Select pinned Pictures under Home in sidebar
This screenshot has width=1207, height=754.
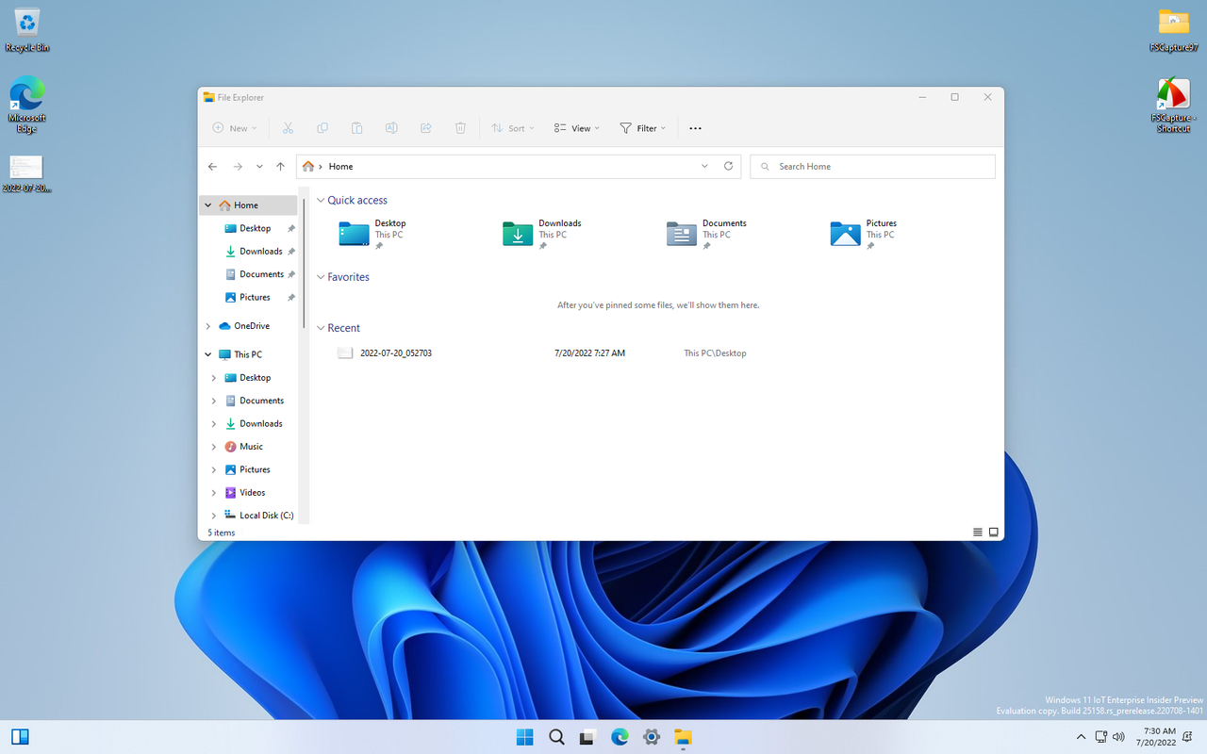coord(255,297)
